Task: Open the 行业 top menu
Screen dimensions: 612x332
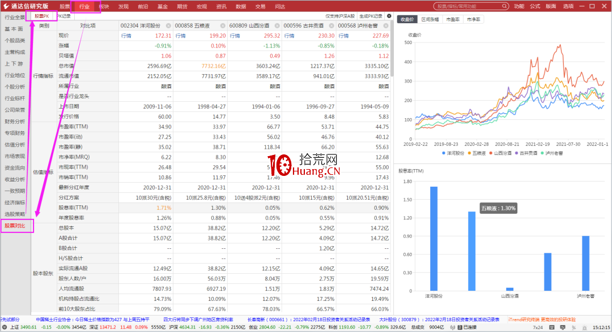Action: 84,6
